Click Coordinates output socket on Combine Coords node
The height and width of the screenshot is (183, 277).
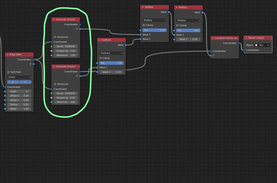[239, 43]
